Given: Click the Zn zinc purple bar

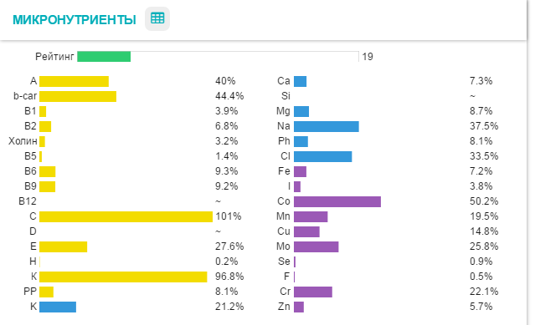Looking at the screenshot, I should tap(299, 307).
